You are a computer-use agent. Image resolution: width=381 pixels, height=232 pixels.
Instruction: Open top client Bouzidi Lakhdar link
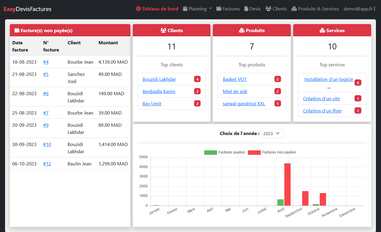(x=159, y=79)
